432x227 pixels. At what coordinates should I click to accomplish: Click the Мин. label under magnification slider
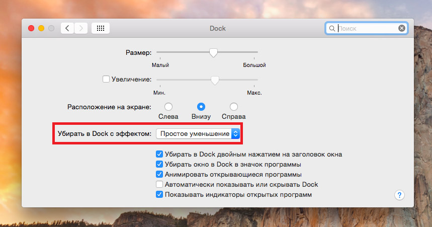(x=159, y=93)
